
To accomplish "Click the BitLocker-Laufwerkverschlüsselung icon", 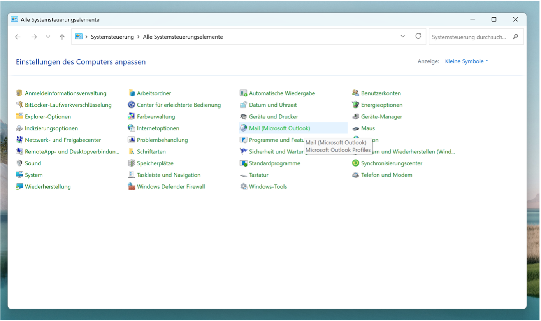I will point(19,105).
